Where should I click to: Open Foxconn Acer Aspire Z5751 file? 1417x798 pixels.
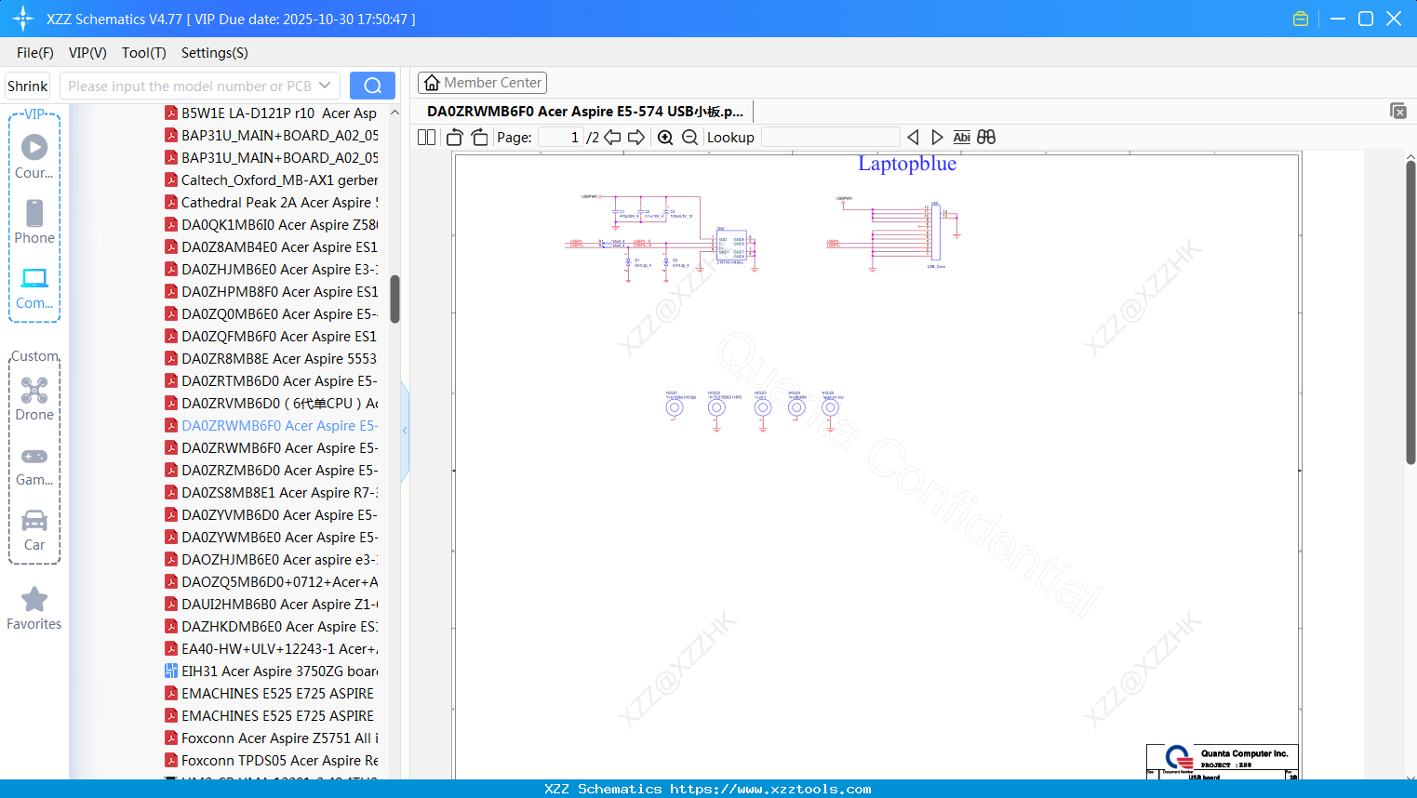pyautogui.click(x=271, y=738)
